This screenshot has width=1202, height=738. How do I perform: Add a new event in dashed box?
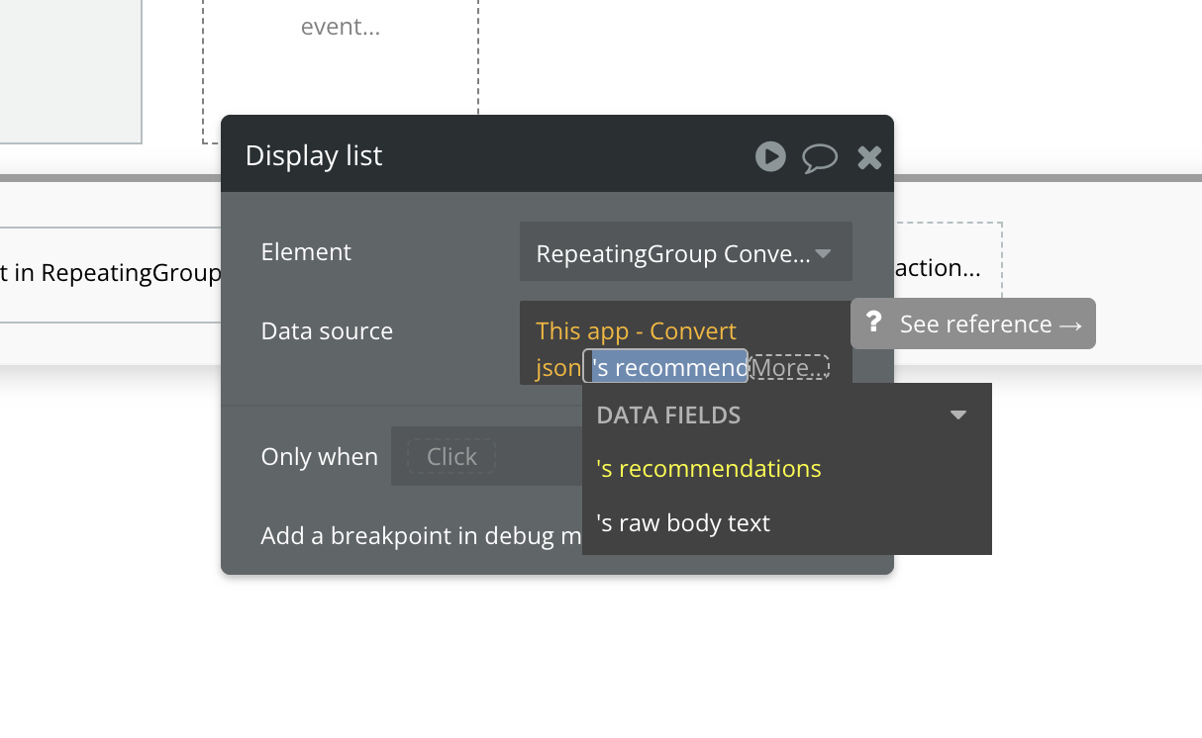[x=341, y=27]
